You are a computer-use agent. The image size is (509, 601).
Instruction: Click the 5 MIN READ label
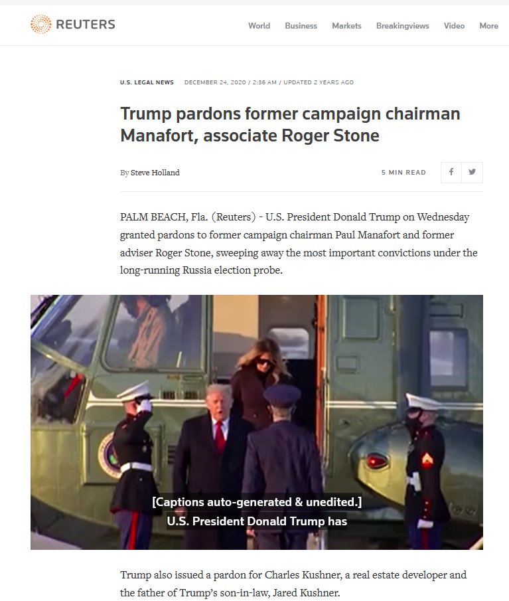coord(403,173)
